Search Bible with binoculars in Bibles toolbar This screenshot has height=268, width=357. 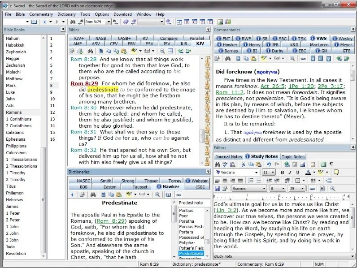pyautogui.click(x=90, y=51)
